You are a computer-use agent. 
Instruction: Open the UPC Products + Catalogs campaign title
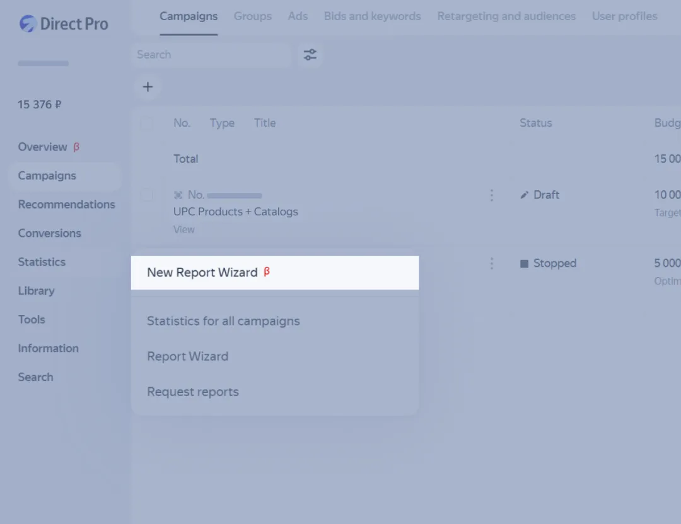236,212
